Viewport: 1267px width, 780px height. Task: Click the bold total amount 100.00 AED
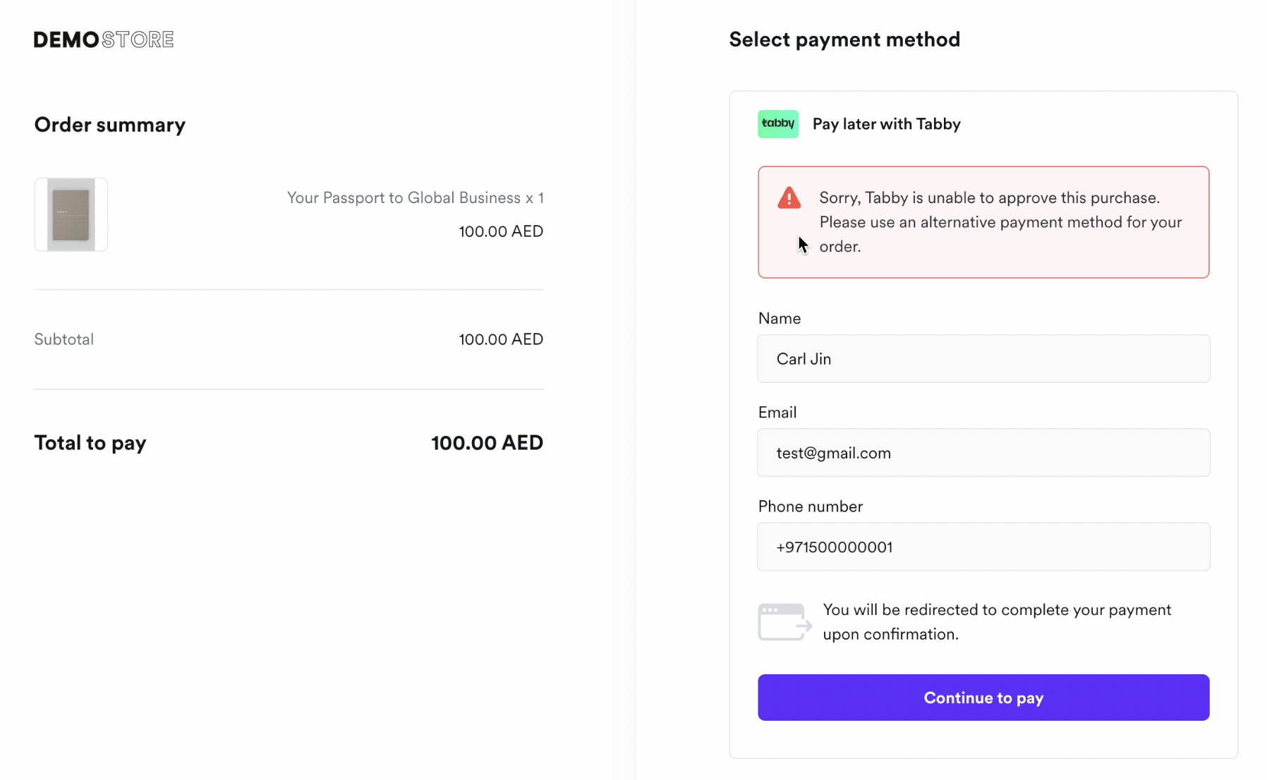[487, 443]
